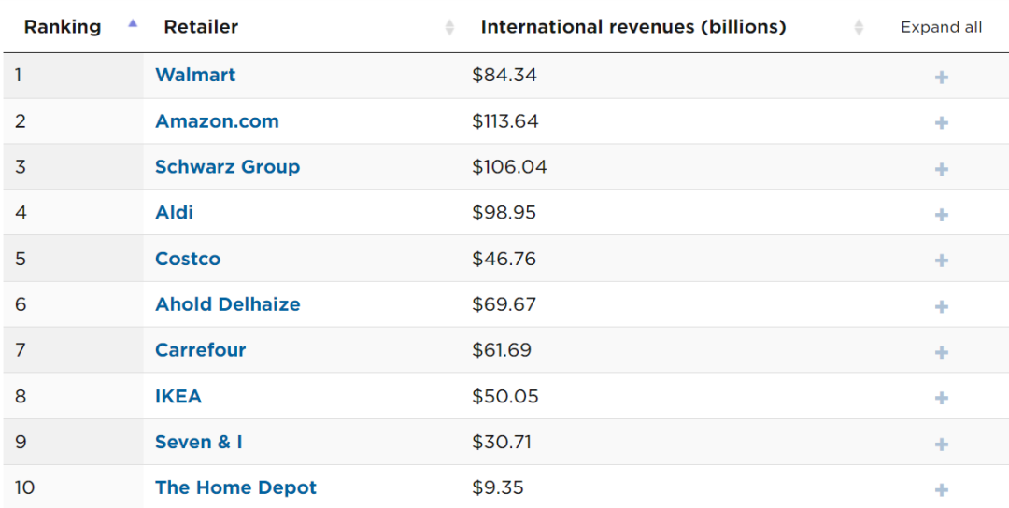Select the IKEA revenue cell $50.05
The height and width of the screenshot is (508, 1009).
505,396
